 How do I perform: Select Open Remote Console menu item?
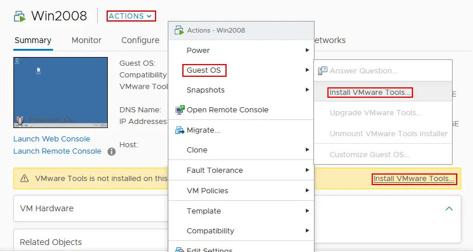[x=241, y=110]
